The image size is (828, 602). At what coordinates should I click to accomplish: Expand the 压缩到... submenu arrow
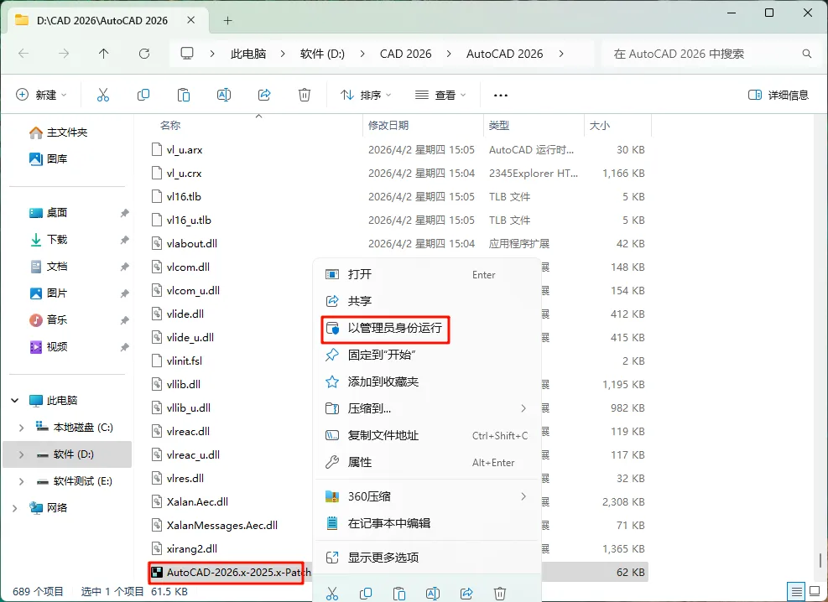click(523, 408)
